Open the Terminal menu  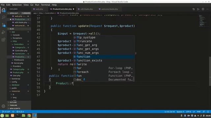(45, 5)
